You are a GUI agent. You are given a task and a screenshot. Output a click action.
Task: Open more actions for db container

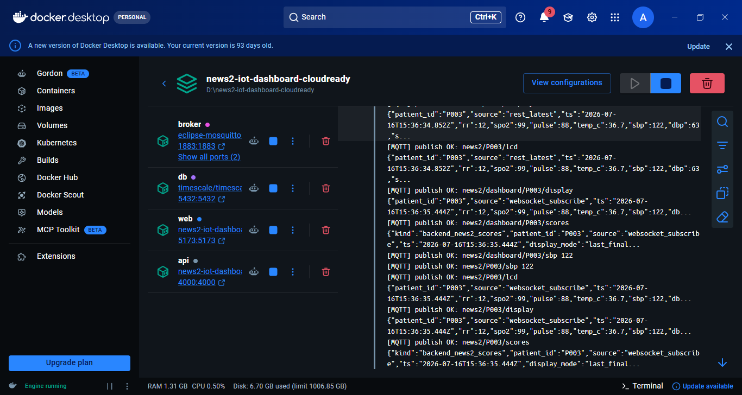[x=293, y=188]
